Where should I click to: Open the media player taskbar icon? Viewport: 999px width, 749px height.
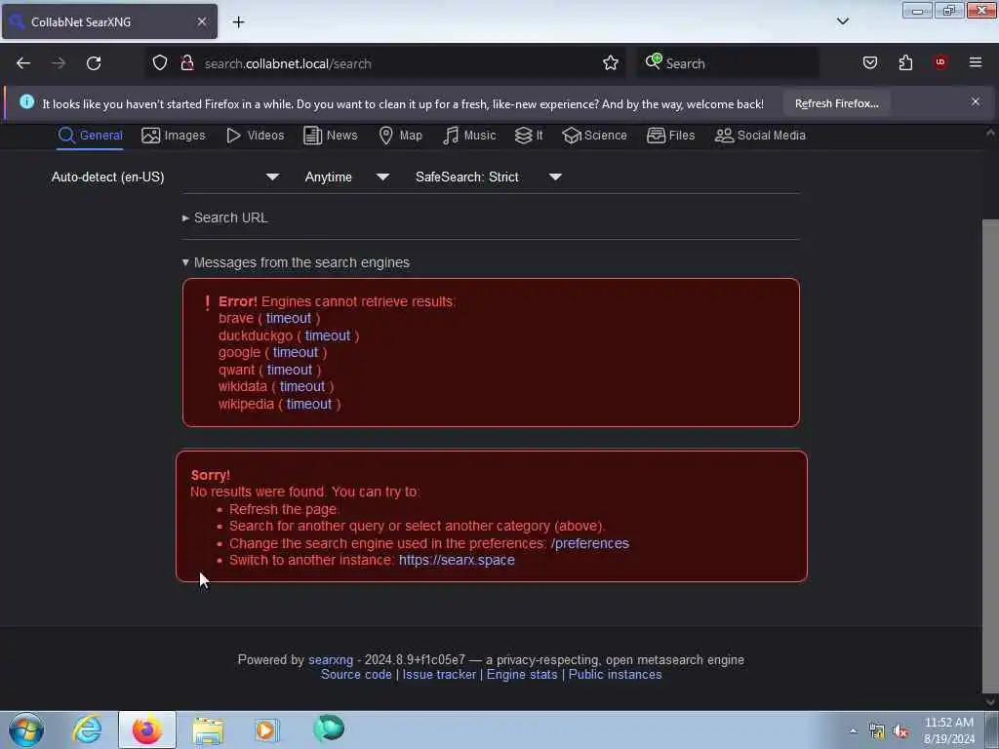click(x=266, y=729)
